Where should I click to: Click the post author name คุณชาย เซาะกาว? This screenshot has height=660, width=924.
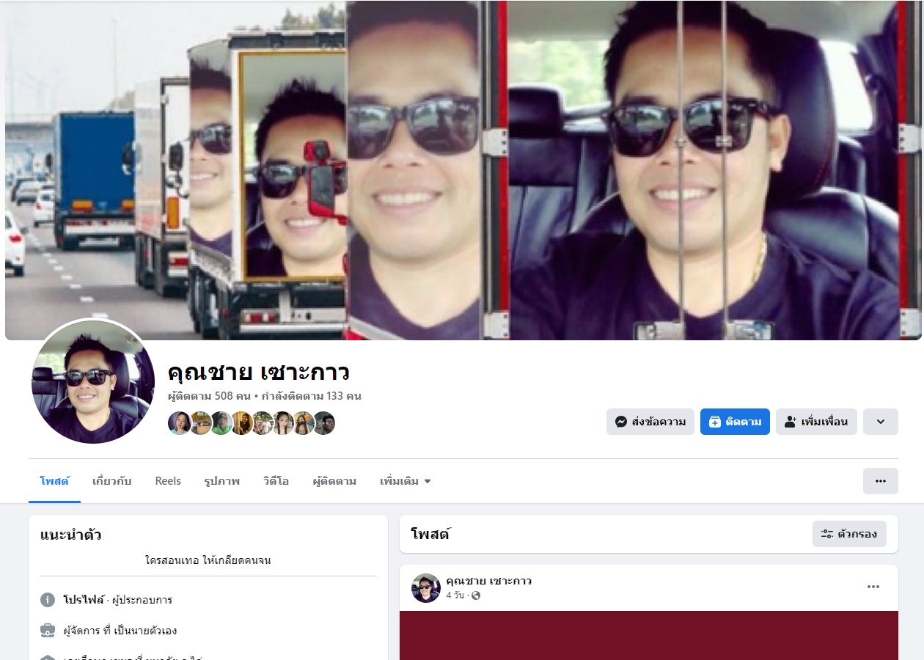click(x=488, y=581)
